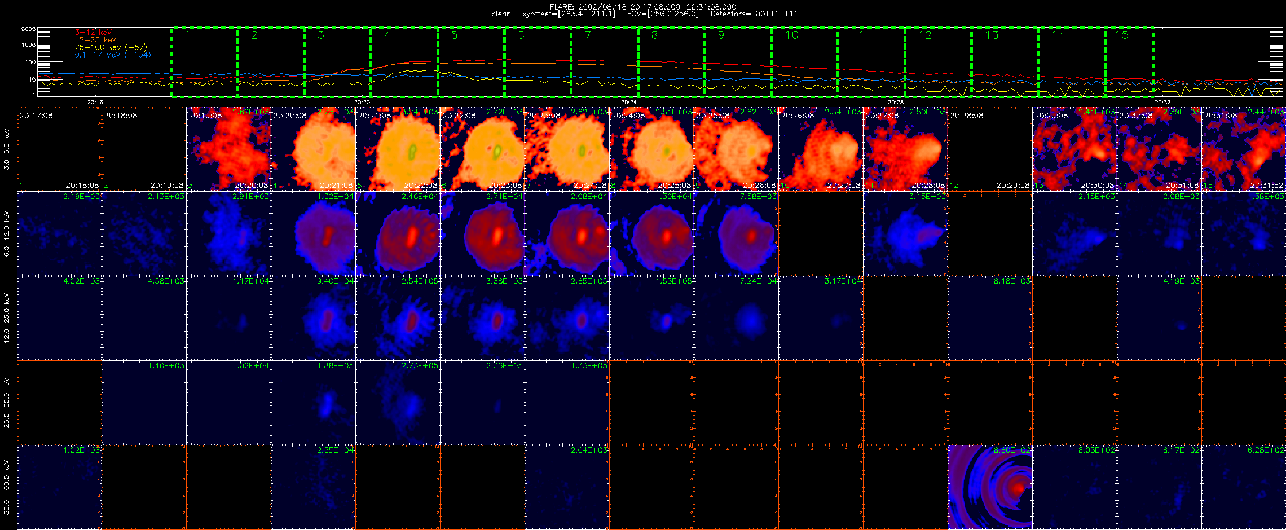Viewport: 1286px width, 530px height.
Task: Select time interval 12 on the light curve
Action: [x=939, y=61]
